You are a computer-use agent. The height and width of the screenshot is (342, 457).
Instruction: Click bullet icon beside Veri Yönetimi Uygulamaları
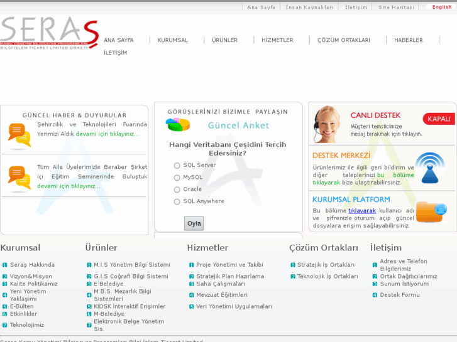191,306
